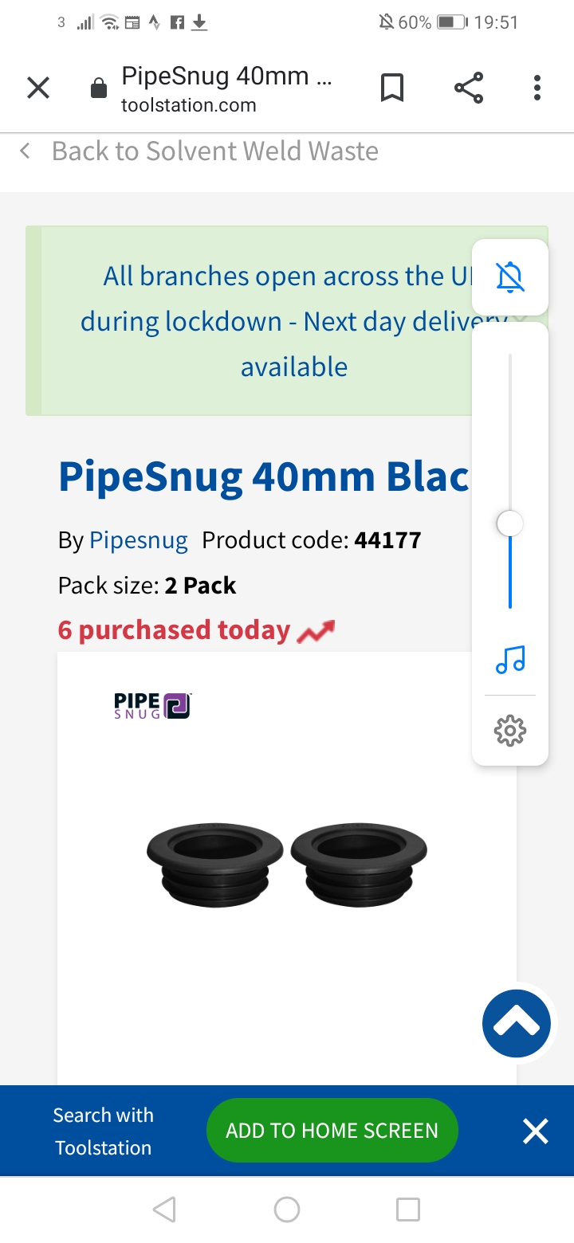Adjust the media volume slider knob
574x1243 pixels.
coord(510,524)
